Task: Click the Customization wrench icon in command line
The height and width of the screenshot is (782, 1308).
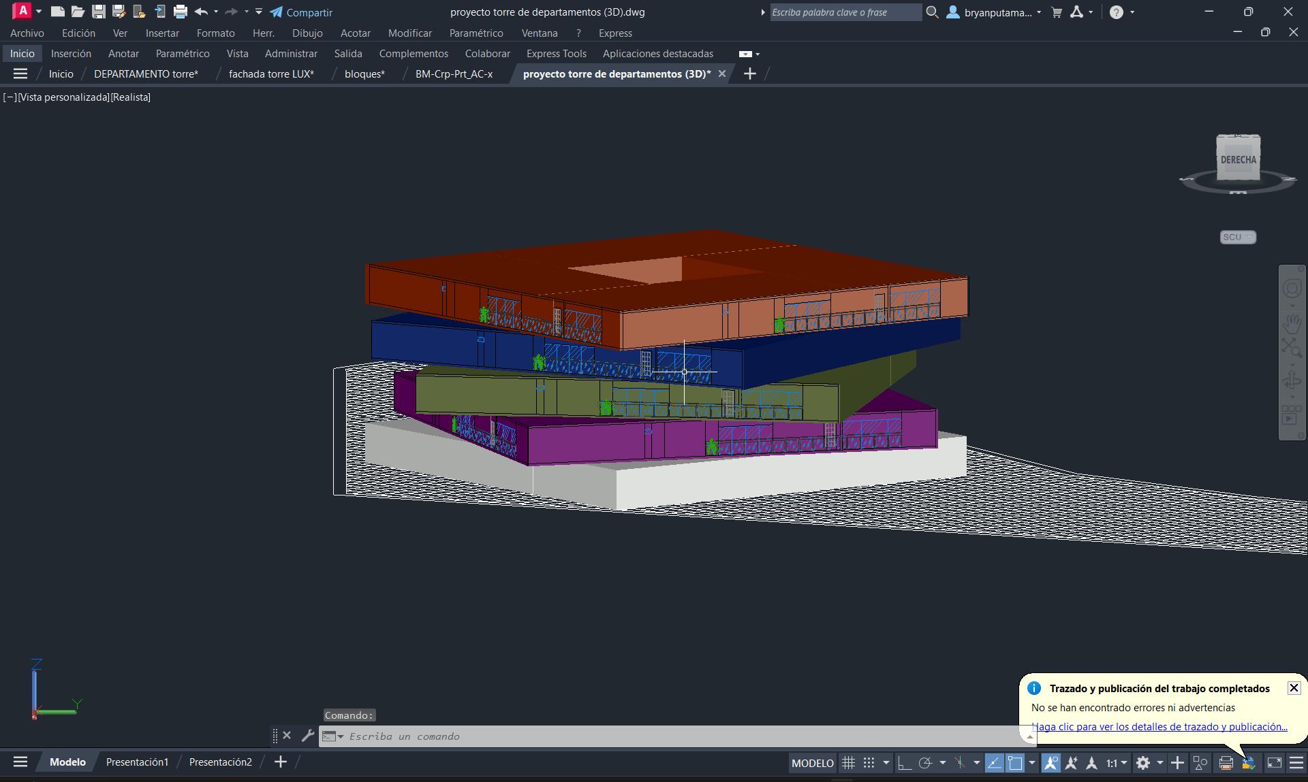Action: (307, 736)
